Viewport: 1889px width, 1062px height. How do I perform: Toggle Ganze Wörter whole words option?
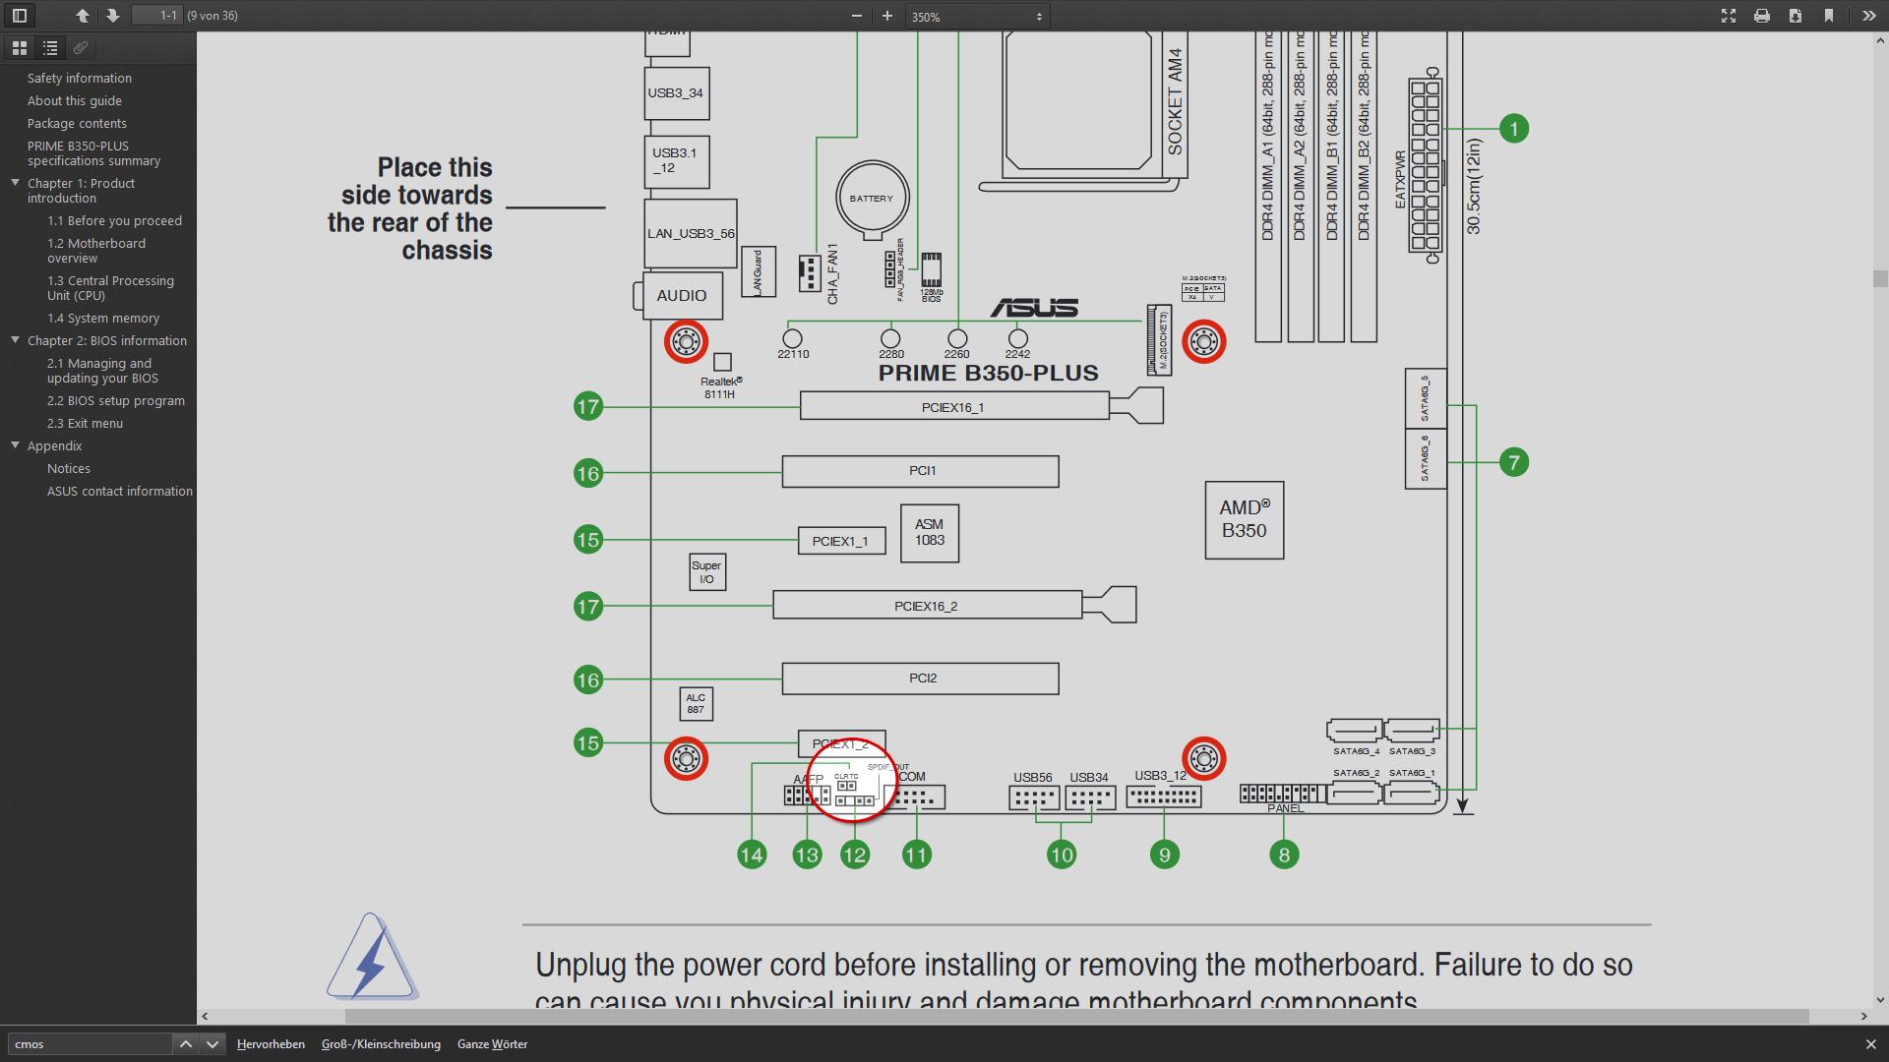click(x=492, y=1044)
